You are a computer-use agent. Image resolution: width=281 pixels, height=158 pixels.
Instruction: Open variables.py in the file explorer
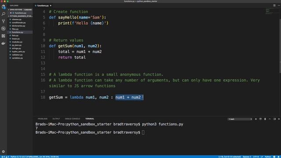pos(18,58)
